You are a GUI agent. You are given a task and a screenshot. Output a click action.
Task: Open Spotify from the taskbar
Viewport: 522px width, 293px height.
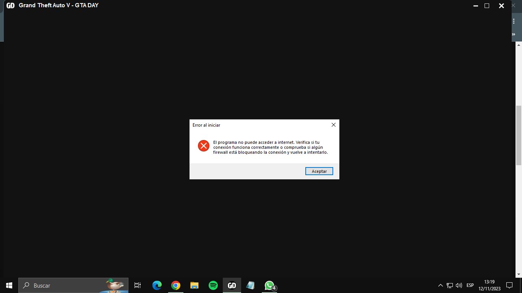point(213,285)
